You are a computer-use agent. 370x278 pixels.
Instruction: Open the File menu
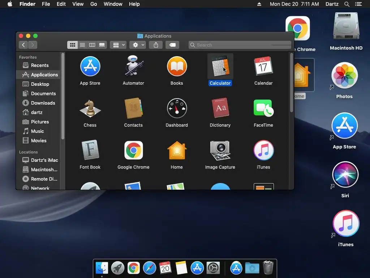point(46,4)
